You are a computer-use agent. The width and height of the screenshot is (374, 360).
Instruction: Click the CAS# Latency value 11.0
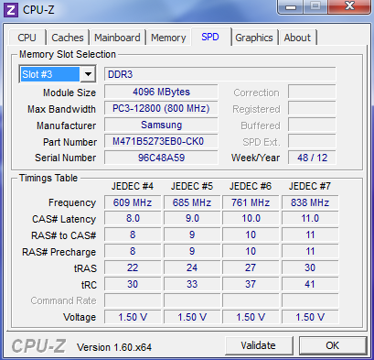coord(310,218)
